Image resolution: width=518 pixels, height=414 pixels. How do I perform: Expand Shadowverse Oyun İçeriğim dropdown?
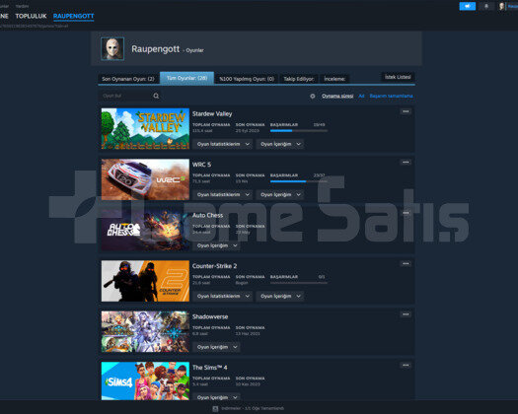pos(217,347)
